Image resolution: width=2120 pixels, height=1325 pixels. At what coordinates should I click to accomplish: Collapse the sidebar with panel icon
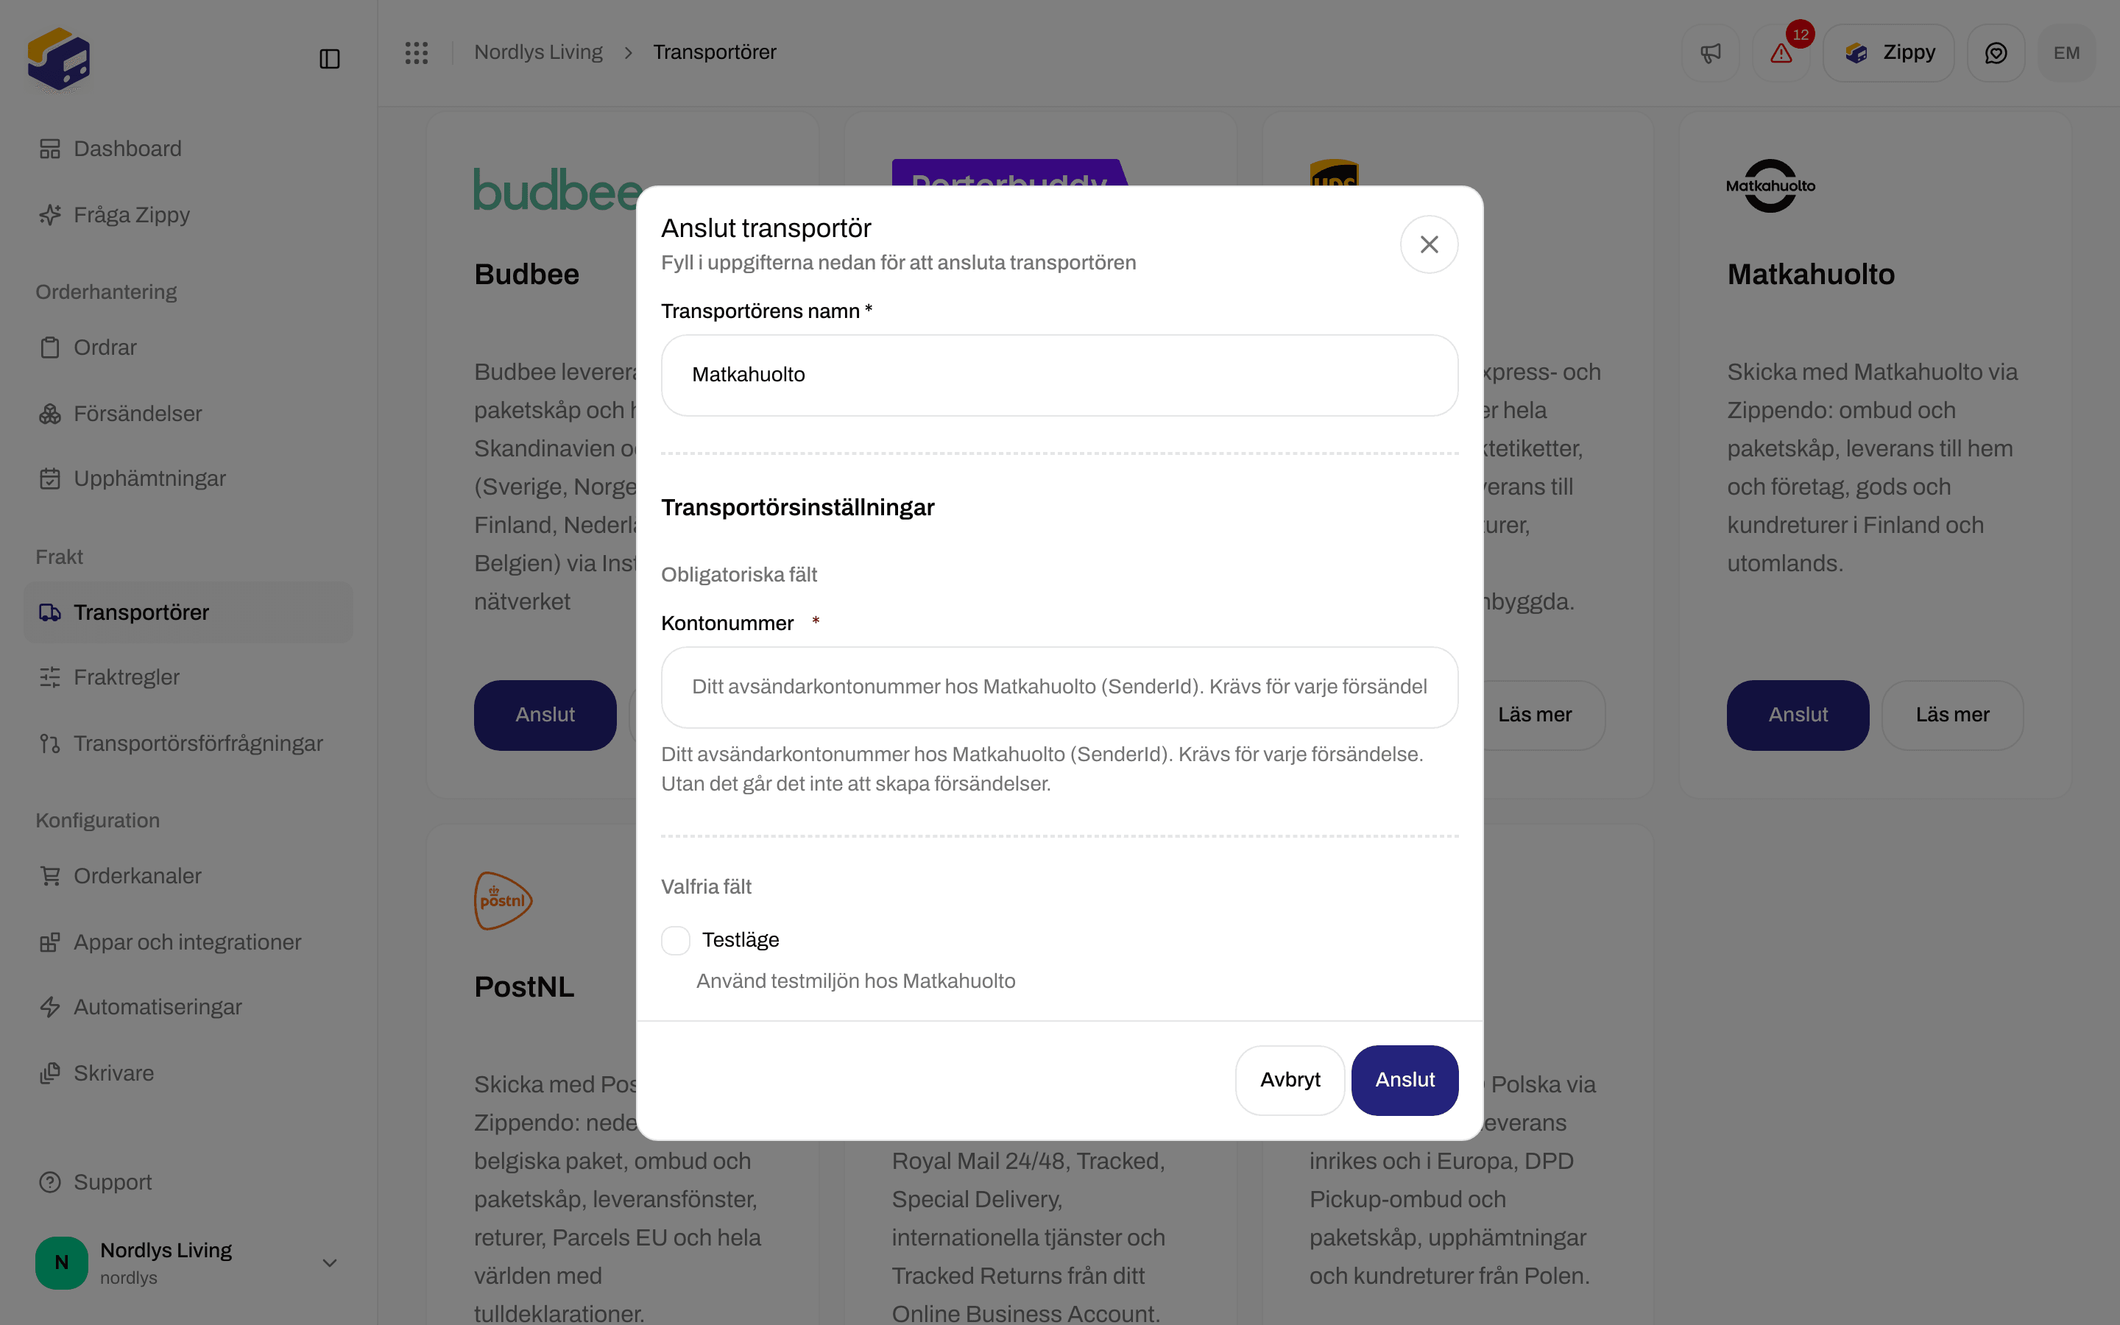(329, 59)
